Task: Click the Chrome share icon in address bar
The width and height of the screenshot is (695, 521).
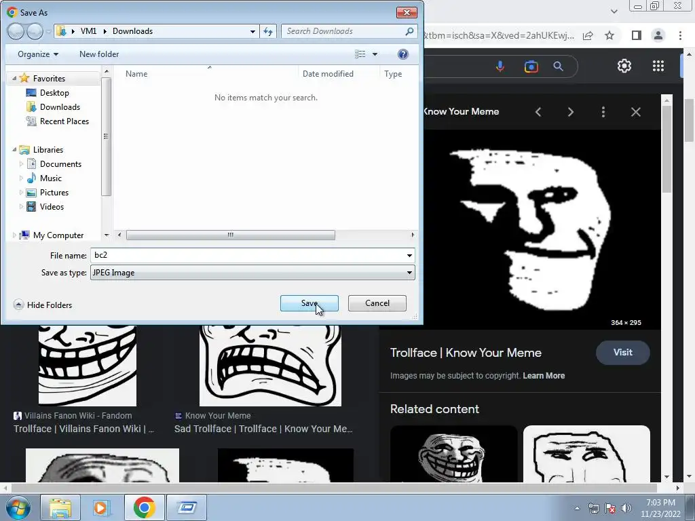Action: (588, 35)
